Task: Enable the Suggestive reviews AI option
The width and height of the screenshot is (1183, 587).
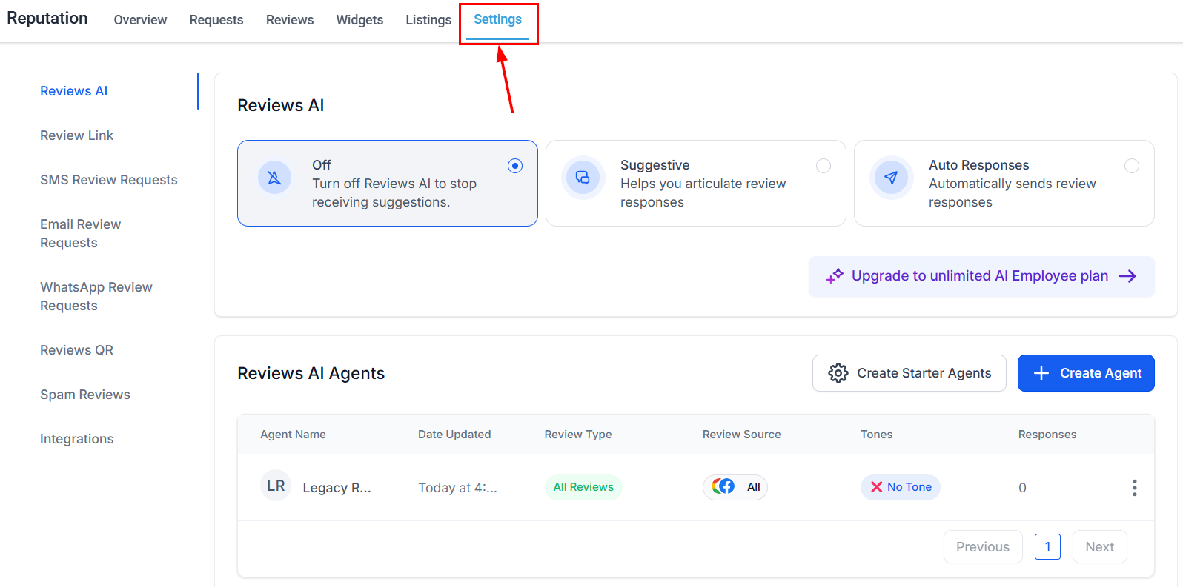Action: (823, 166)
